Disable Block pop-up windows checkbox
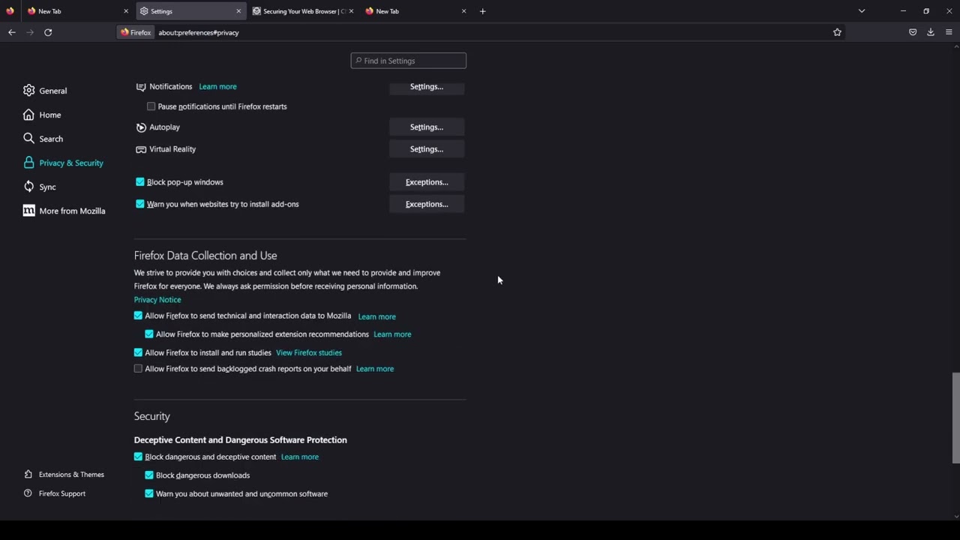The height and width of the screenshot is (540, 960). [140, 182]
